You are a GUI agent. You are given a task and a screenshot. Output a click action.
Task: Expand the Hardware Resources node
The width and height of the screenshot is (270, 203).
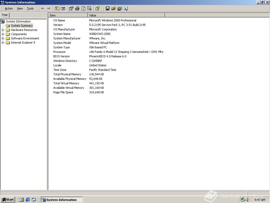click(3, 30)
